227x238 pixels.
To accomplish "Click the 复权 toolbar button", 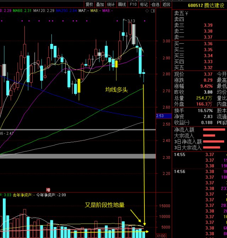I will [x=89, y=4].
